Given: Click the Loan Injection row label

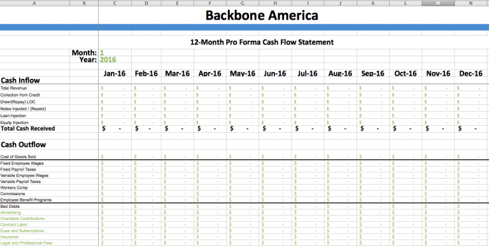Looking at the screenshot, I should pyautogui.click(x=13, y=116).
